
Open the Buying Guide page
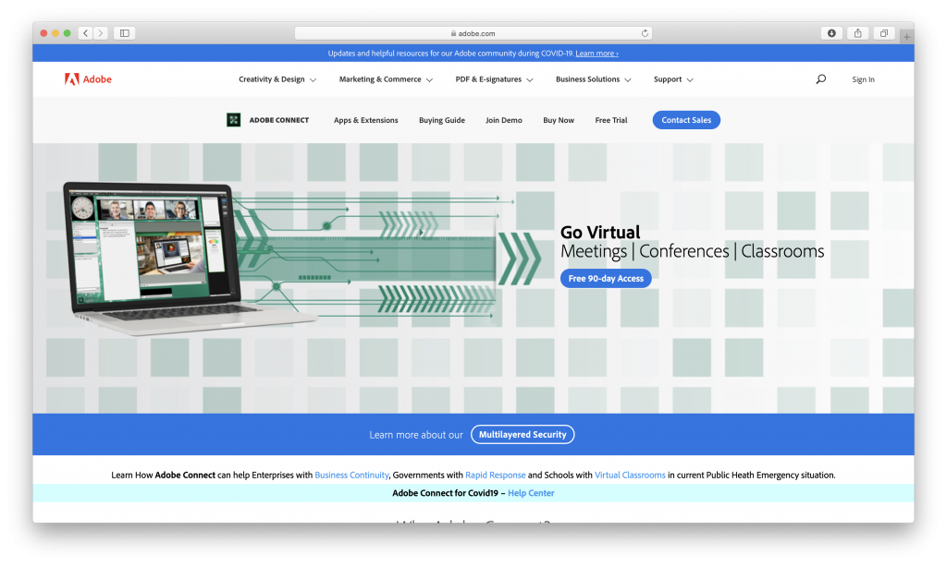[441, 120]
